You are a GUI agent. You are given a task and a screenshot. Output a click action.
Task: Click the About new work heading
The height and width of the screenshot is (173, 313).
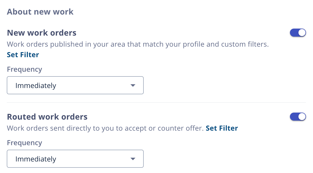[40, 12]
